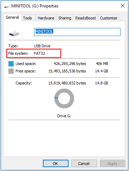129x171 pixels.
Task: Click the Drive G: label below chart
Action: pos(64,116)
